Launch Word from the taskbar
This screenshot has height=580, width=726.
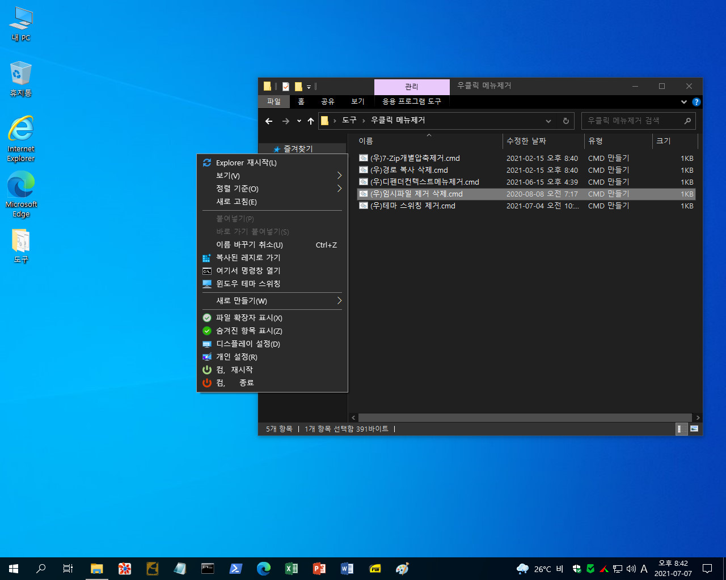point(347,569)
